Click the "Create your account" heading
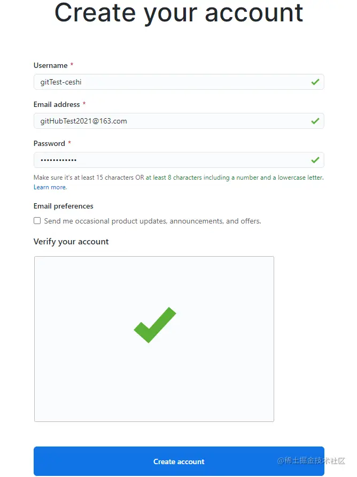 178,13
